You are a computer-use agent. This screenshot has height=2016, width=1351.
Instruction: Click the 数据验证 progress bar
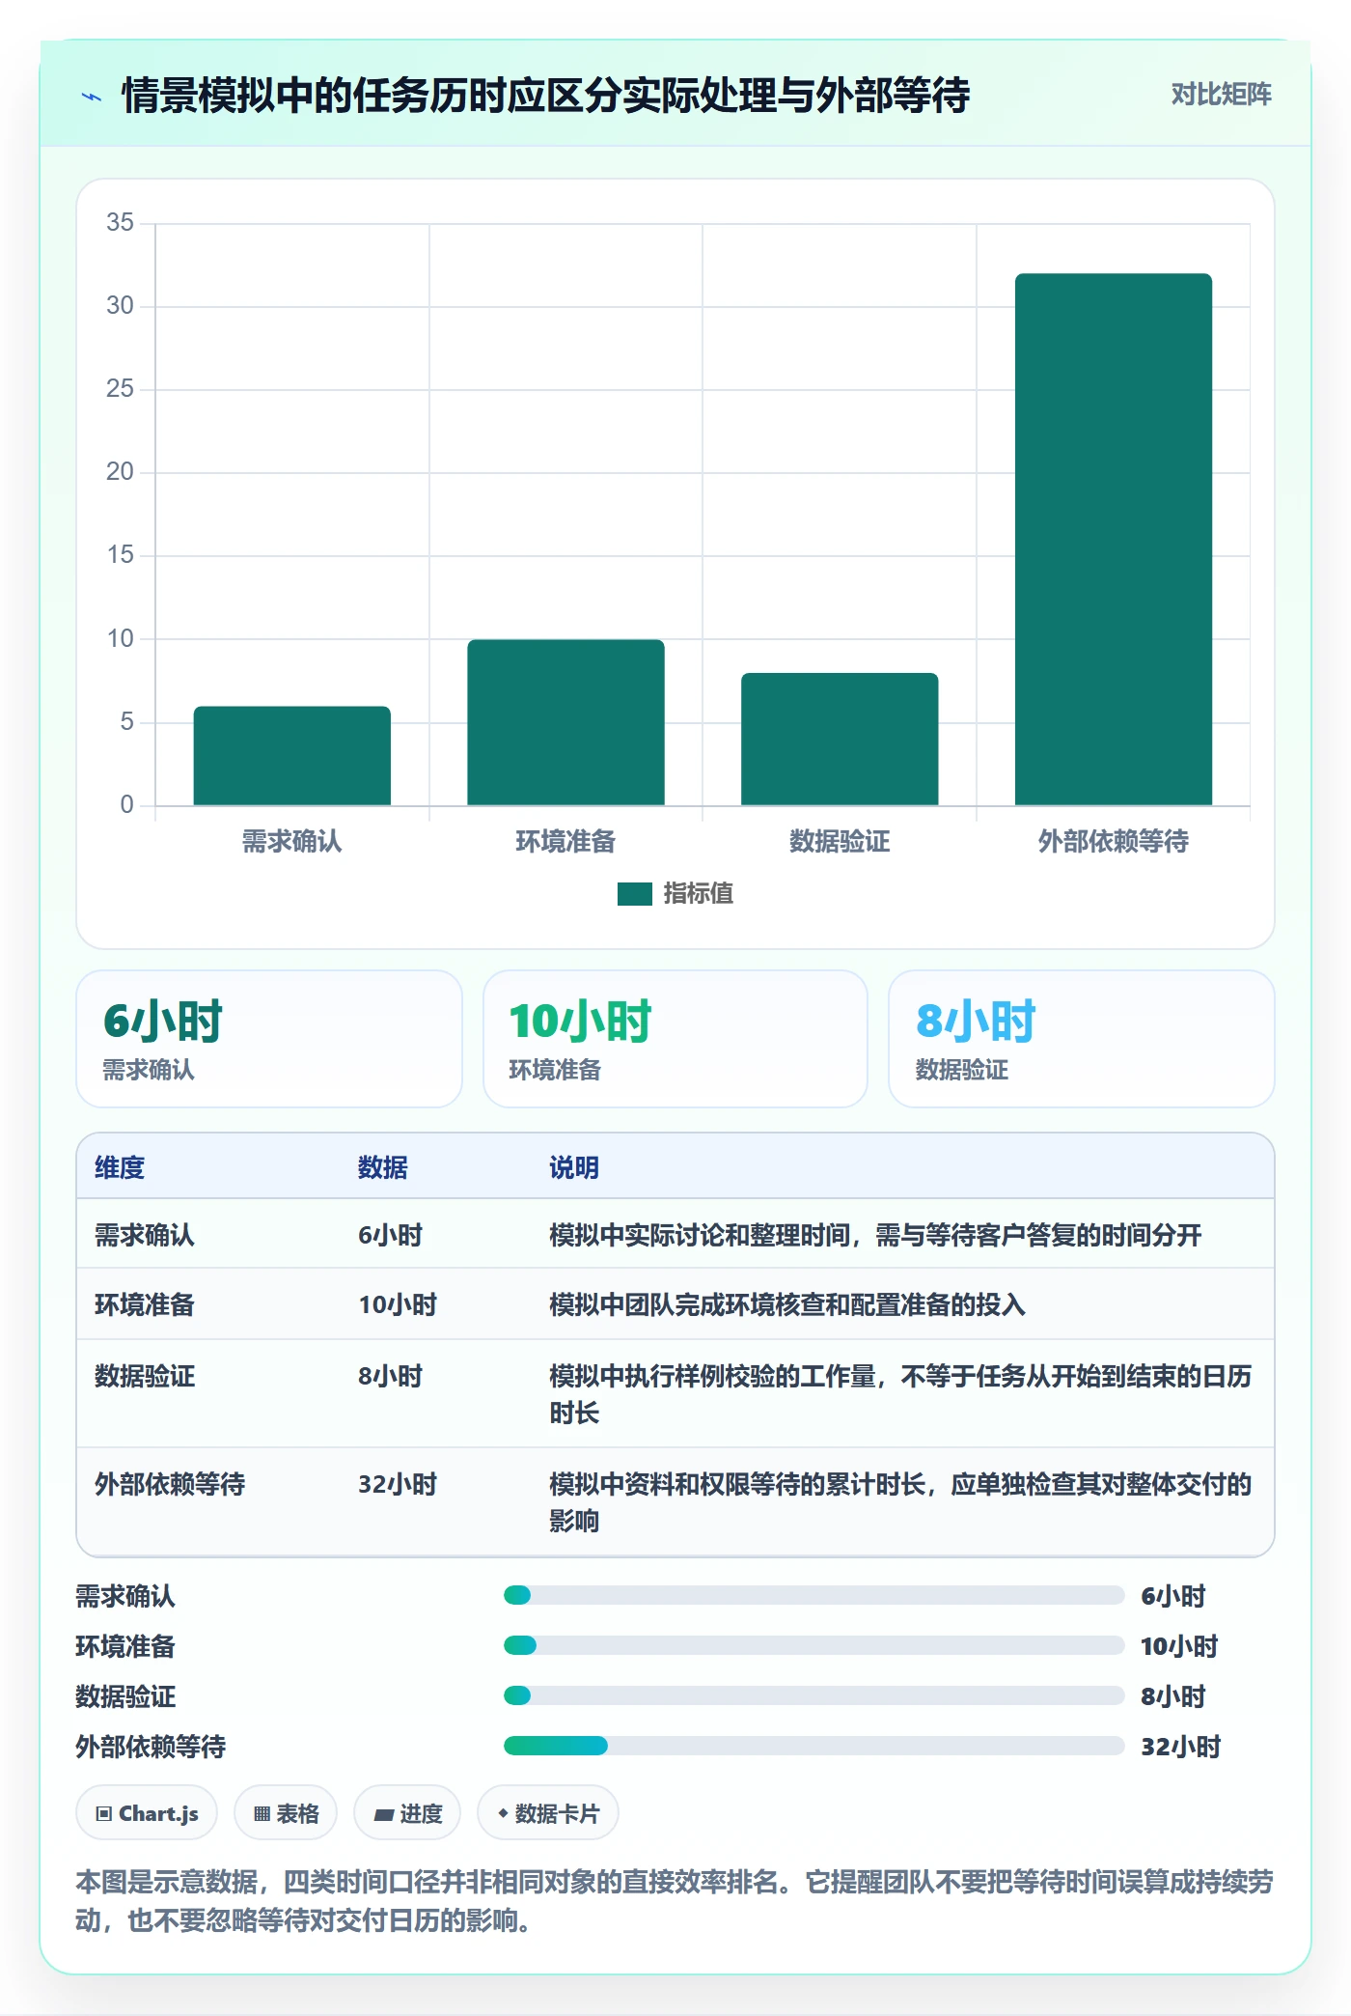click(813, 1695)
